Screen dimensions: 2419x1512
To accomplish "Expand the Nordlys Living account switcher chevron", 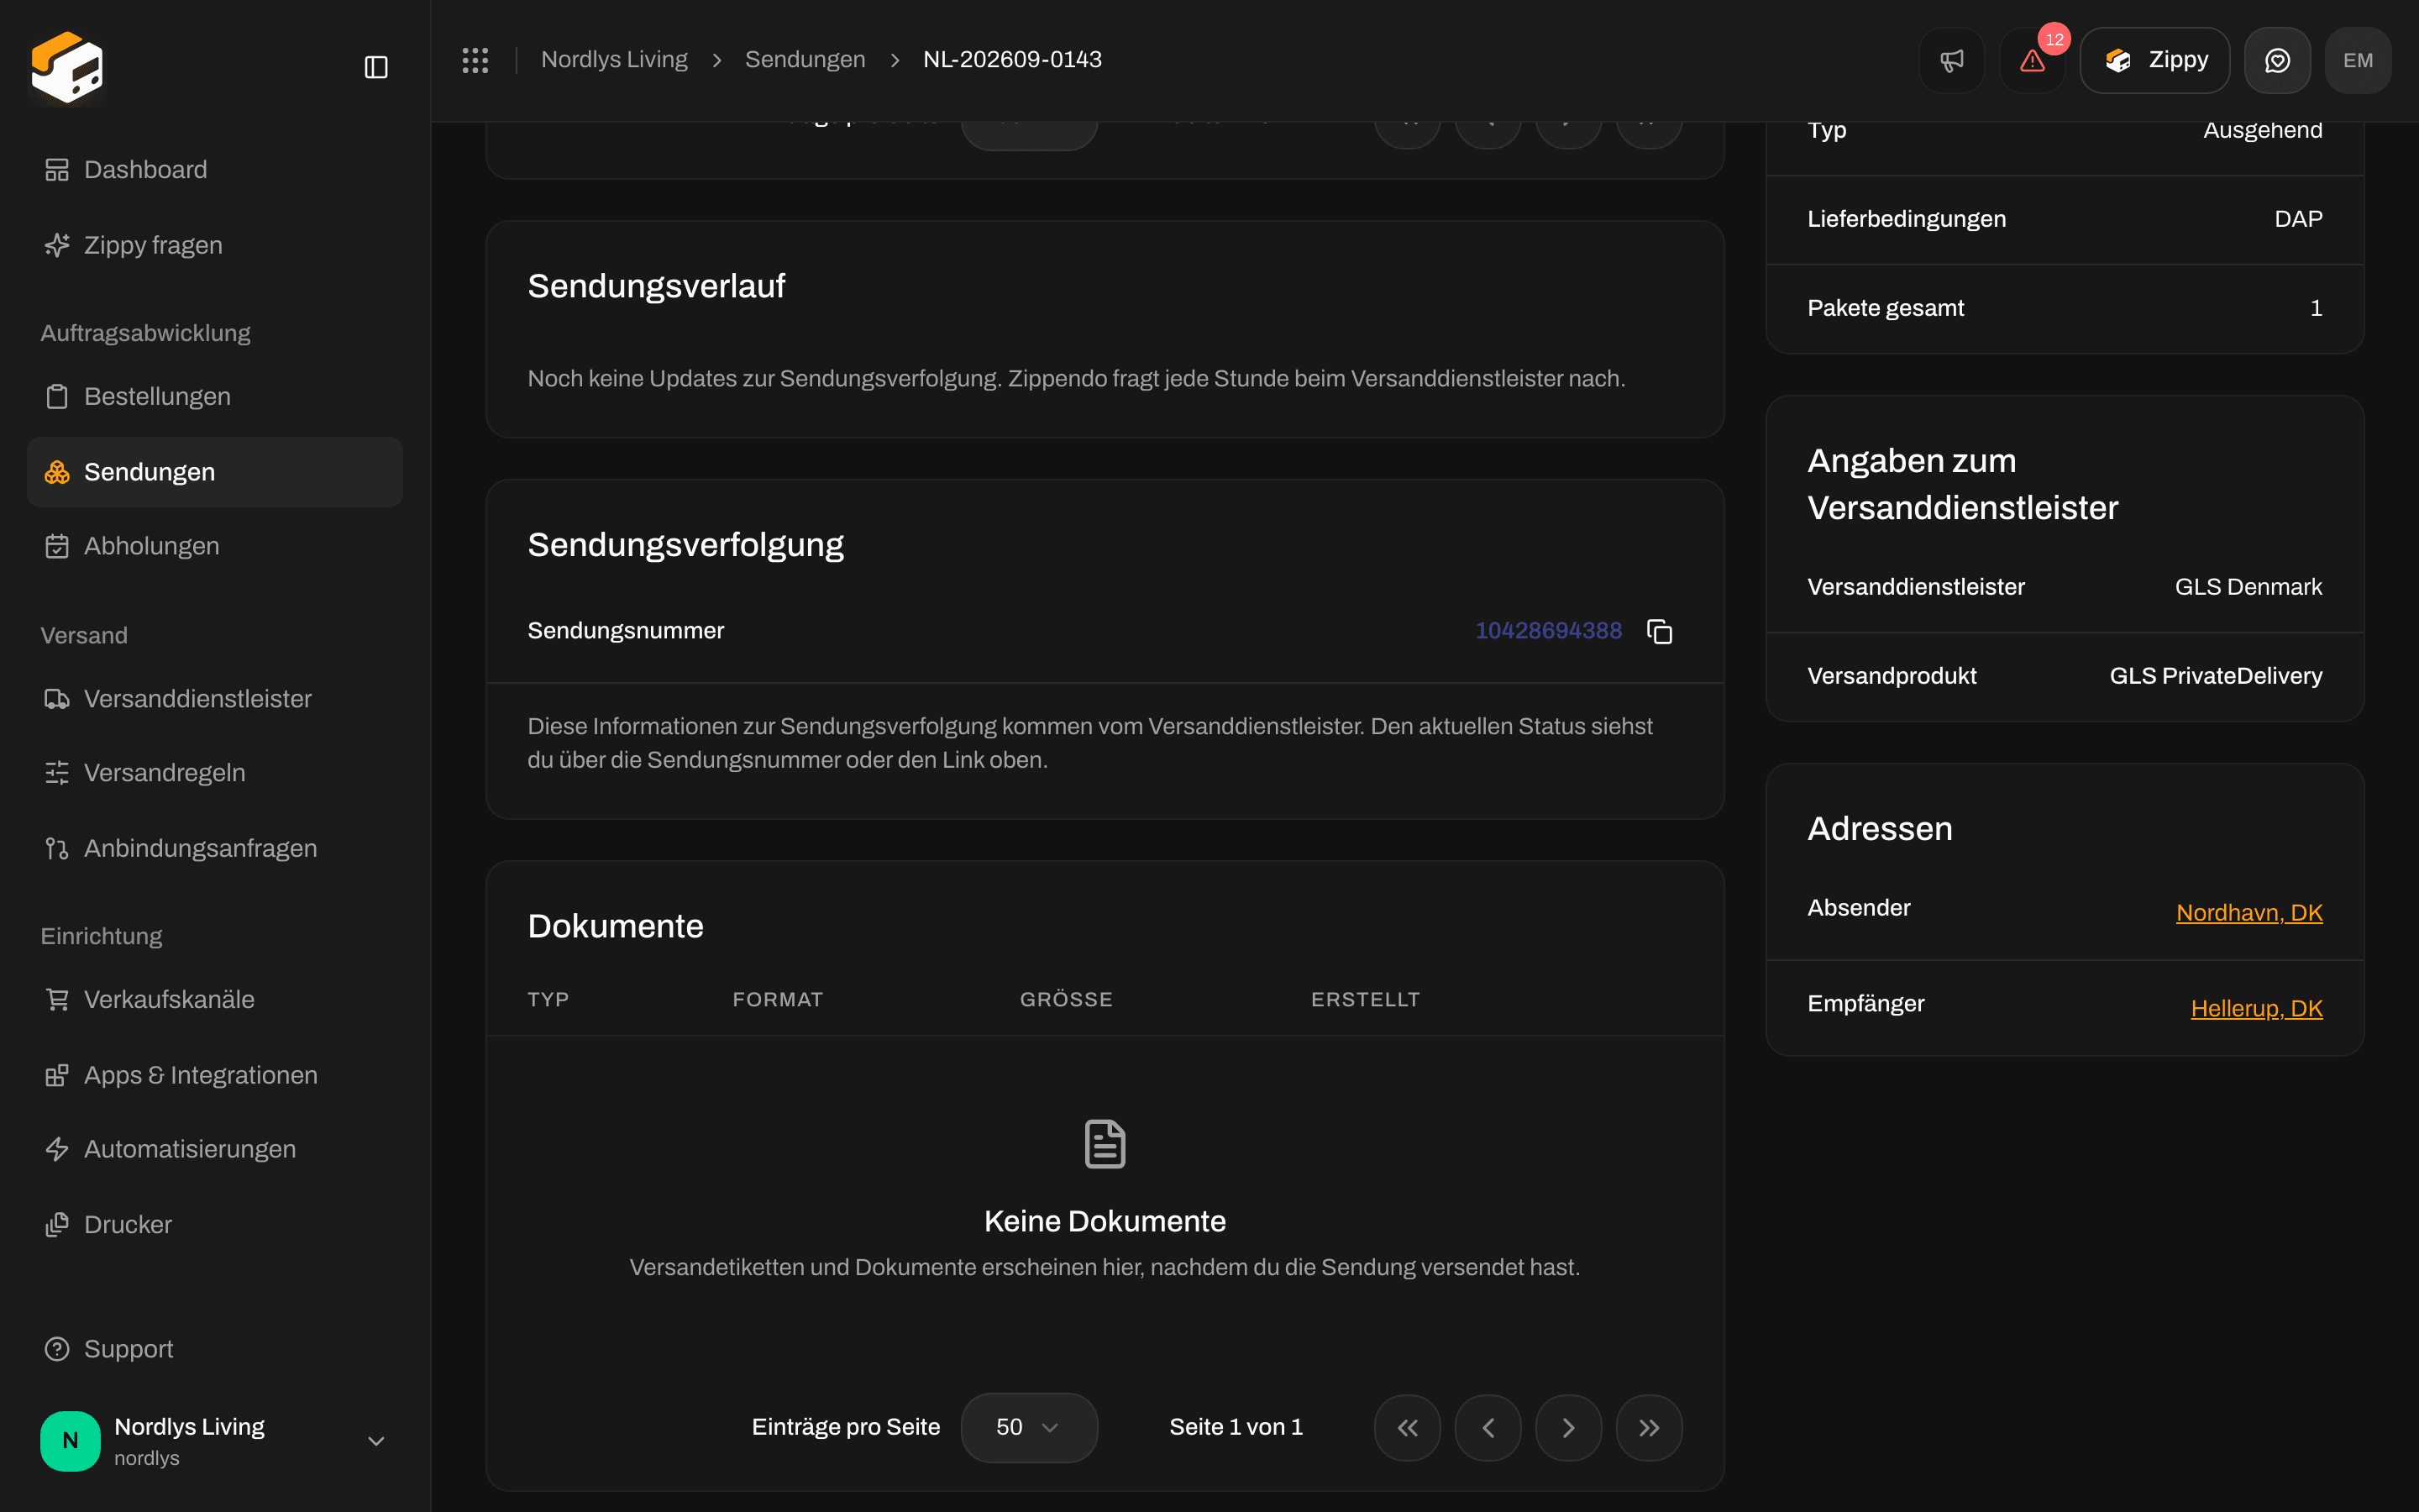I will pyautogui.click(x=375, y=1441).
